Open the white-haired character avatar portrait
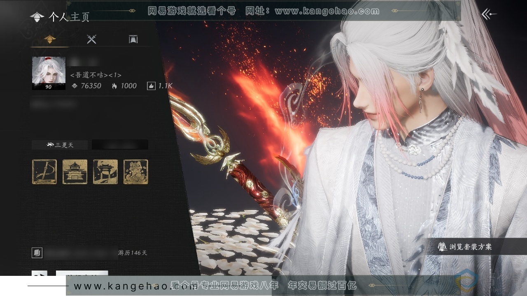 (x=49, y=73)
